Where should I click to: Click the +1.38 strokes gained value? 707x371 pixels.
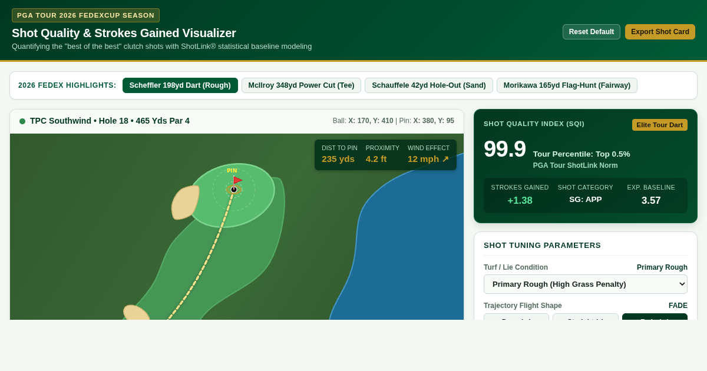[520, 201]
